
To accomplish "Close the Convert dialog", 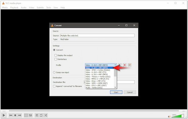I will click(x=134, y=25).
